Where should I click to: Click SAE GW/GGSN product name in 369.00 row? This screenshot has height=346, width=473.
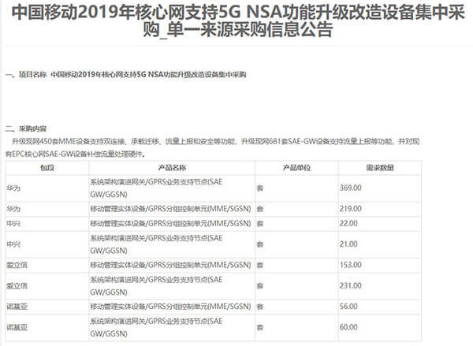(156, 188)
